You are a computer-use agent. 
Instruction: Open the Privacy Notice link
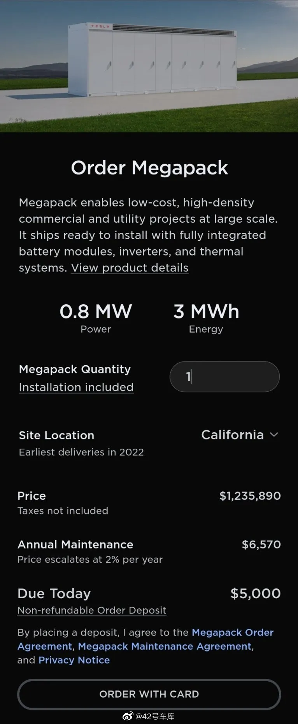(x=74, y=660)
